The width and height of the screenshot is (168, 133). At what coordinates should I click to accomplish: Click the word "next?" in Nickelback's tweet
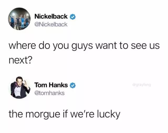[20, 60]
